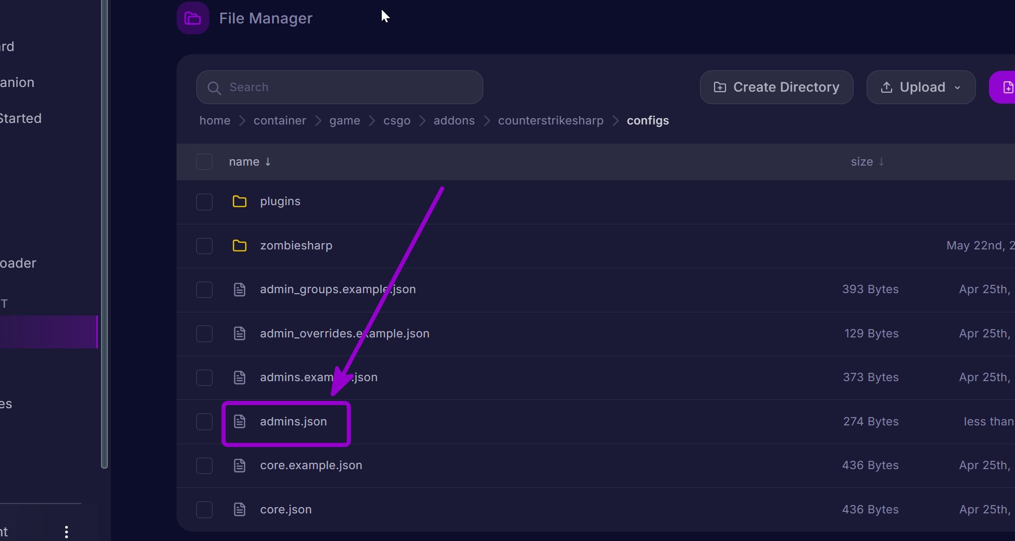Check the admin_overrides.example.json checkbox
The width and height of the screenshot is (1015, 541).
point(204,333)
